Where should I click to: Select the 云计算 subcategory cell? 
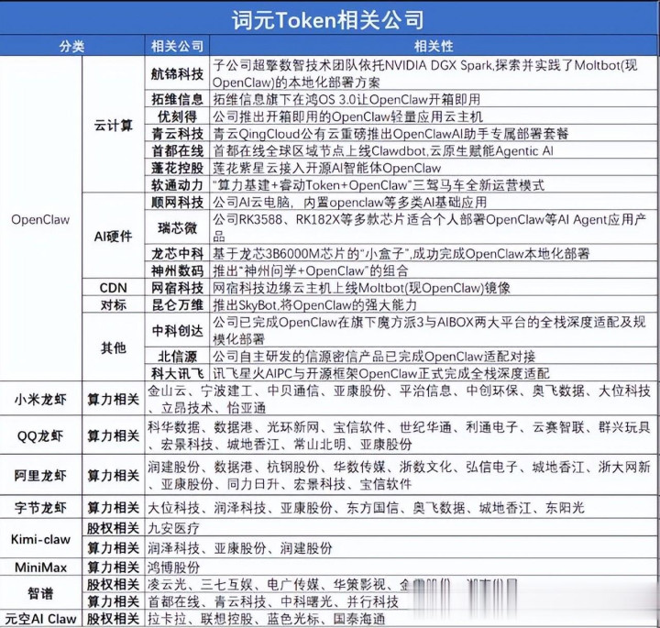pos(114,125)
